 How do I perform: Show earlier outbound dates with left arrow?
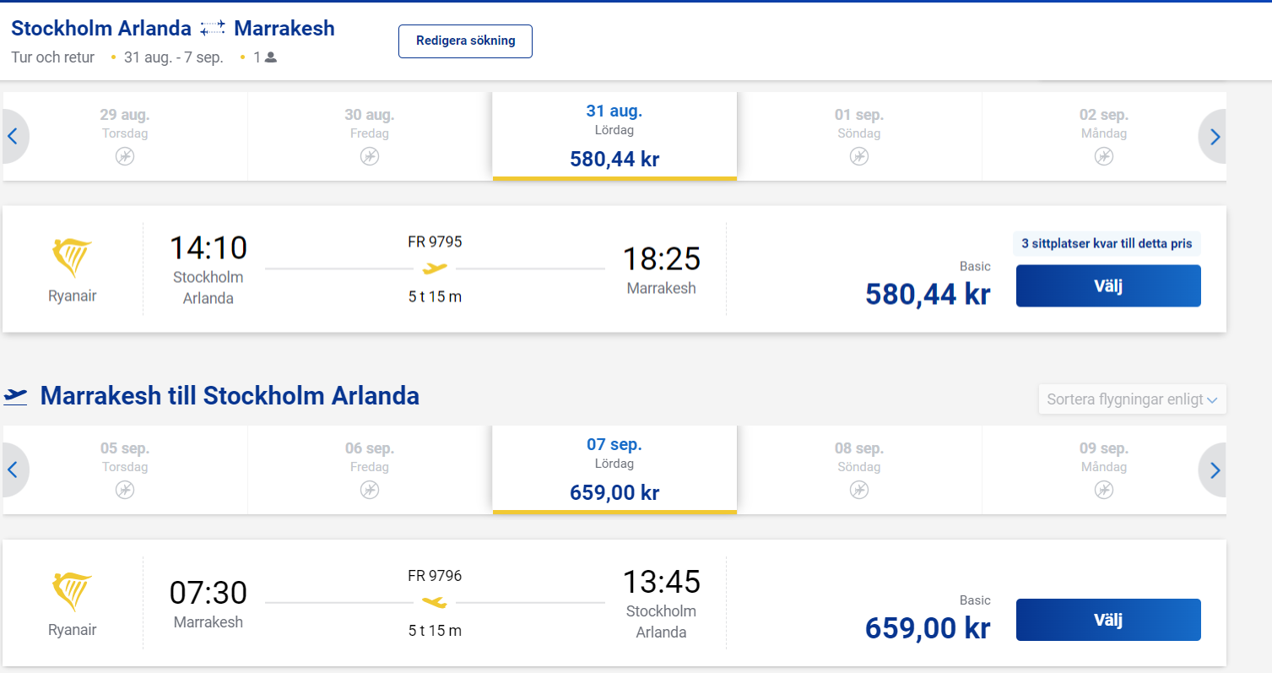click(x=15, y=136)
